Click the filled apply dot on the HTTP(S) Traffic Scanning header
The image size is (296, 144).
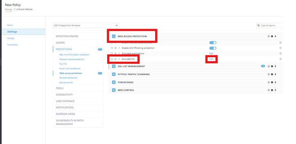(272, 74)
